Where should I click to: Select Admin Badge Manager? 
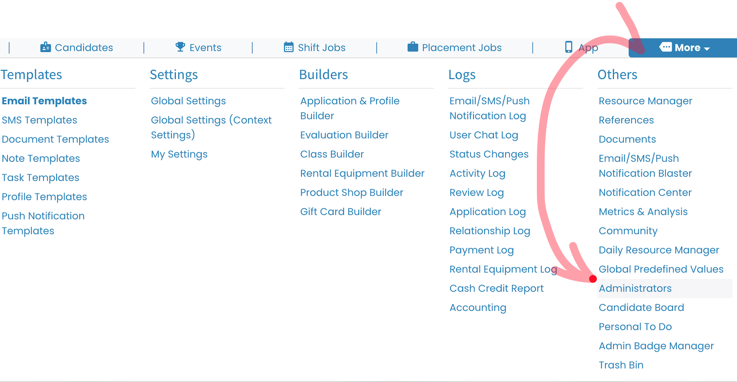pos(656,346)
